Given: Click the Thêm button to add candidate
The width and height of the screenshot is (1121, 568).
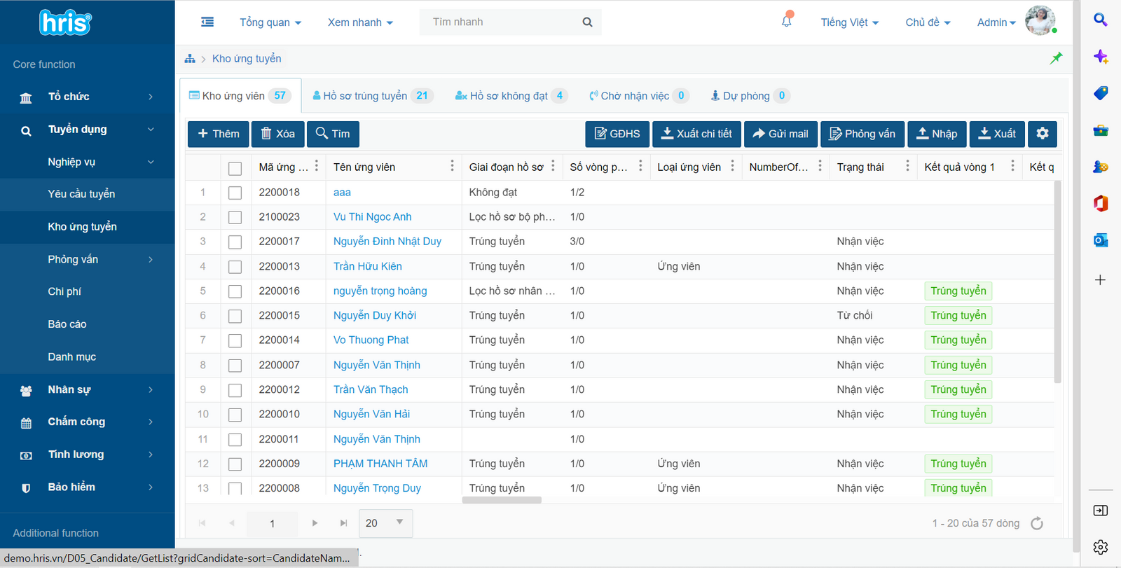Looking at the screenshot, I should click(218, 134).
